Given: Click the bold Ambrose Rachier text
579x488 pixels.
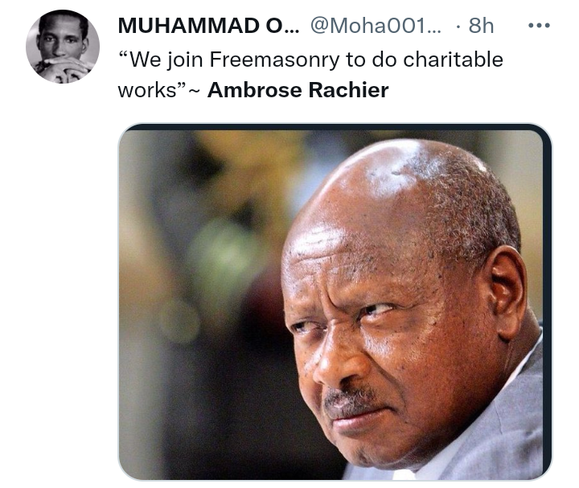Looking at the screenshot, I should [298, 90].
